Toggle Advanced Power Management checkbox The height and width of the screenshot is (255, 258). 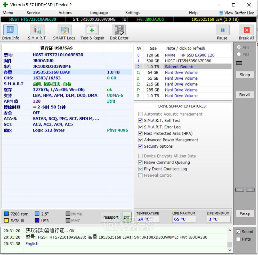(140, 140)
